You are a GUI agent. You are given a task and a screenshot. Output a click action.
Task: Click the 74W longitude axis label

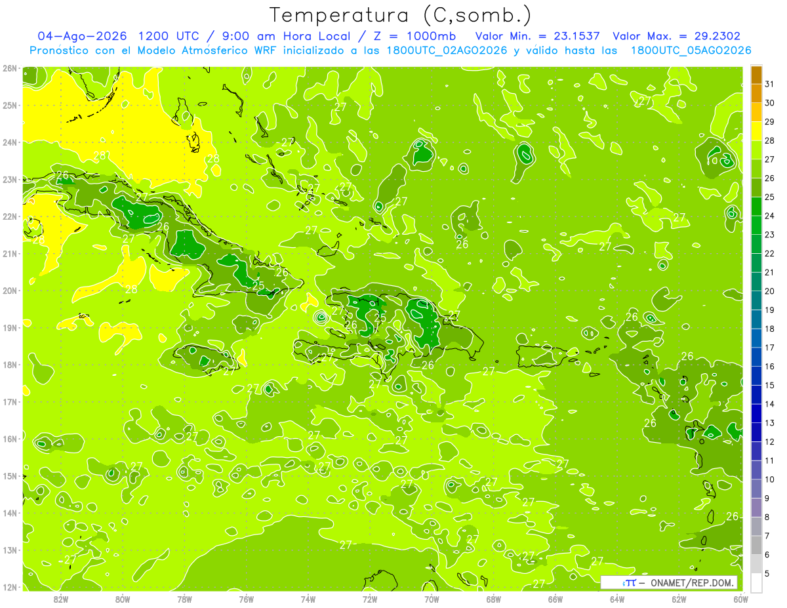tap(308, 599)
